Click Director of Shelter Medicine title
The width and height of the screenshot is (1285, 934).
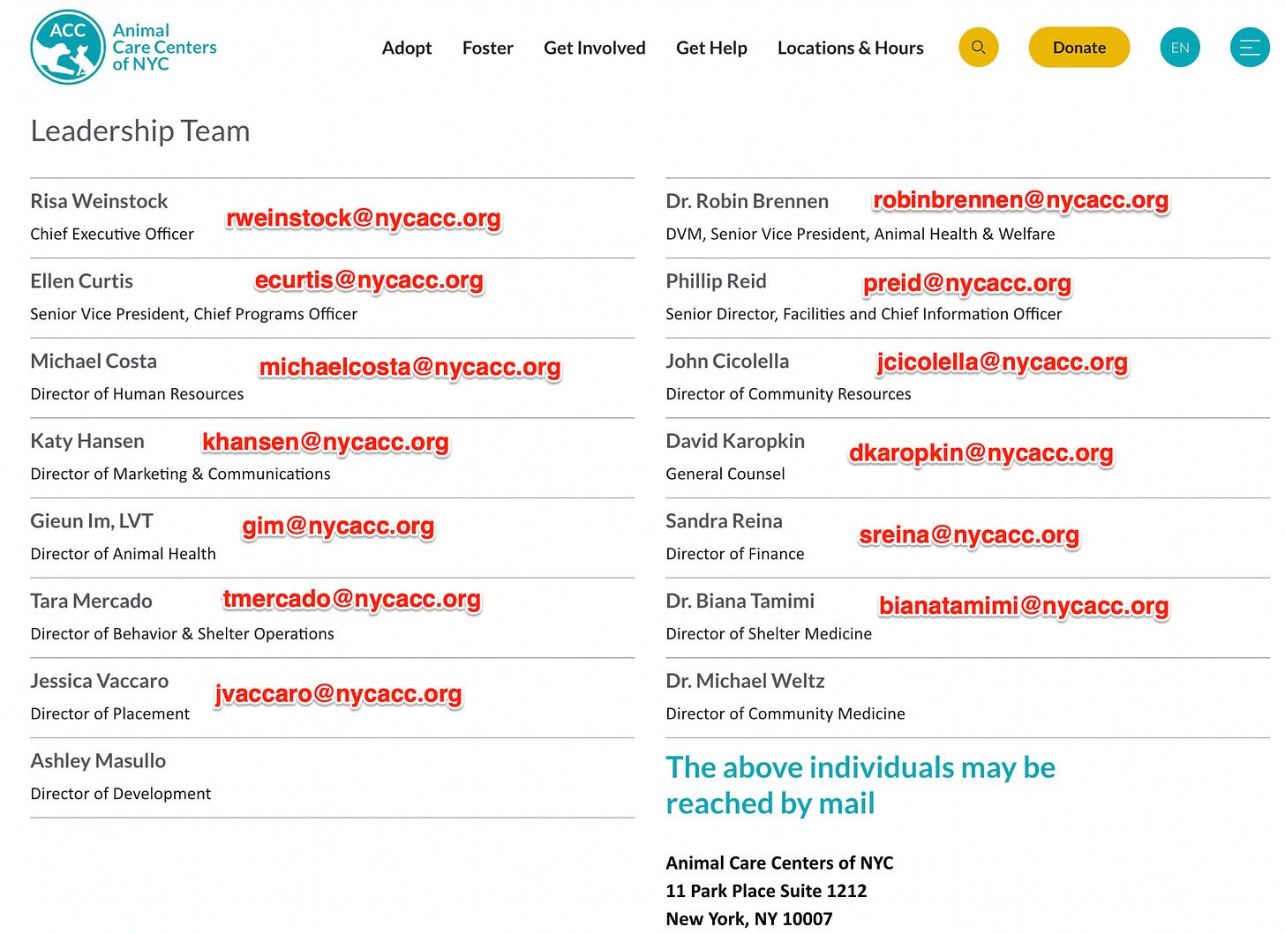pos(769,634)
